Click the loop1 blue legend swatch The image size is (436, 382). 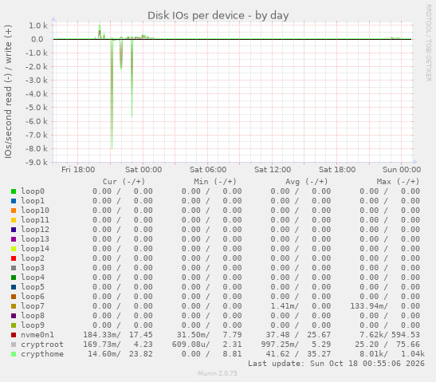[x=14, y=201]
